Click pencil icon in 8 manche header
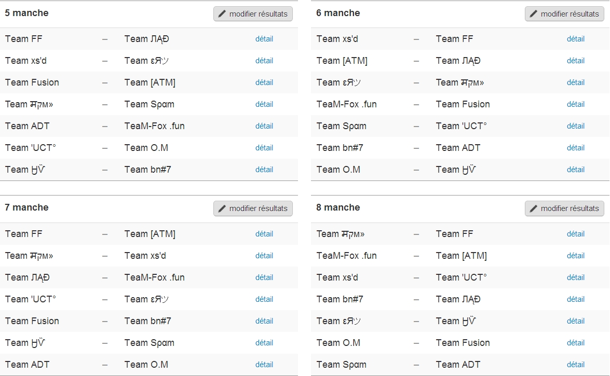The height and width of the screenshot is (376, 610). click(x=533, y=208)
